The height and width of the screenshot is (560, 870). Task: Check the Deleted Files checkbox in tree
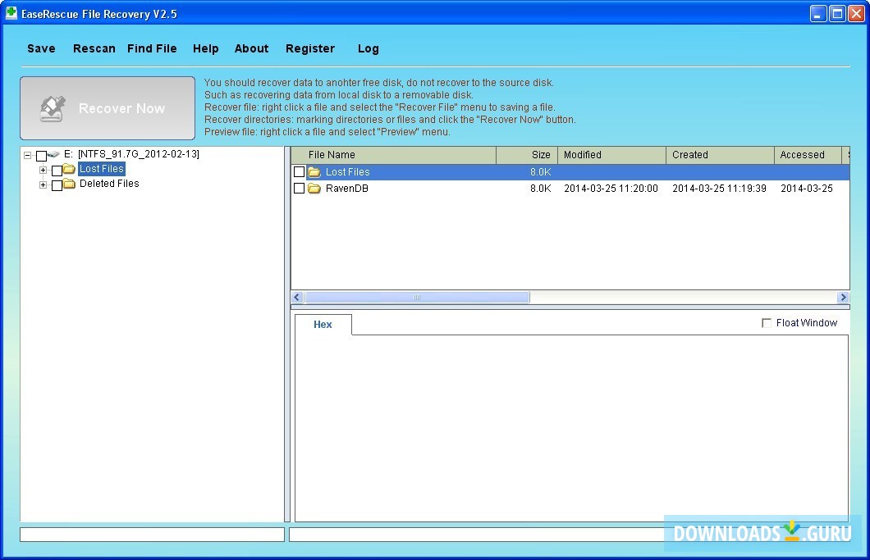point(57,184)
